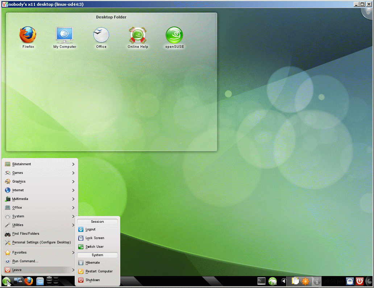The width and height of the screenshot is (374, 288).
Task: Click the green donkey icon in the panel
Action: (273, 281)
